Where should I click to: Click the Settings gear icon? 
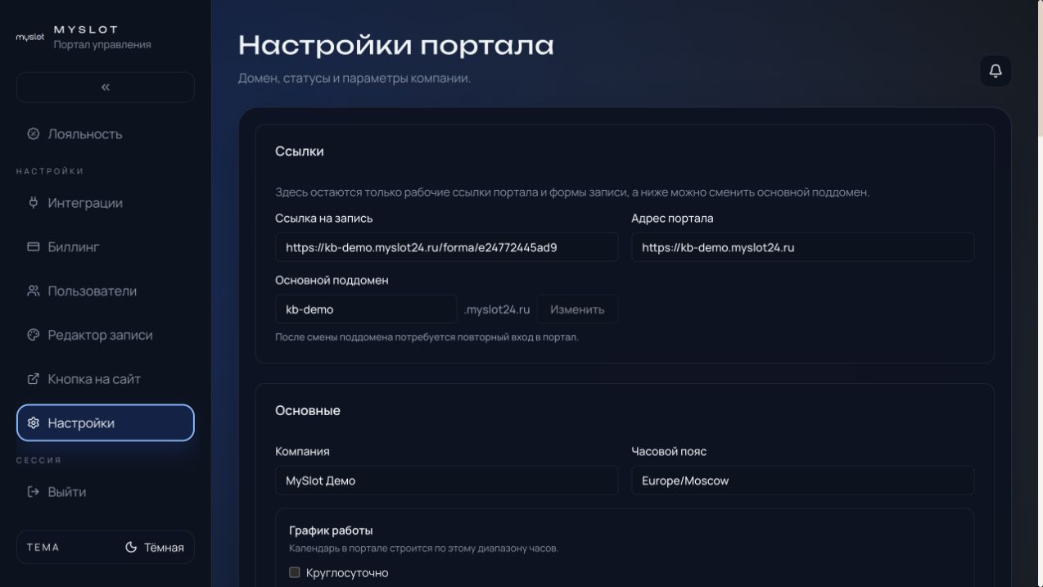pyautogui.click(x=34, y=423)
